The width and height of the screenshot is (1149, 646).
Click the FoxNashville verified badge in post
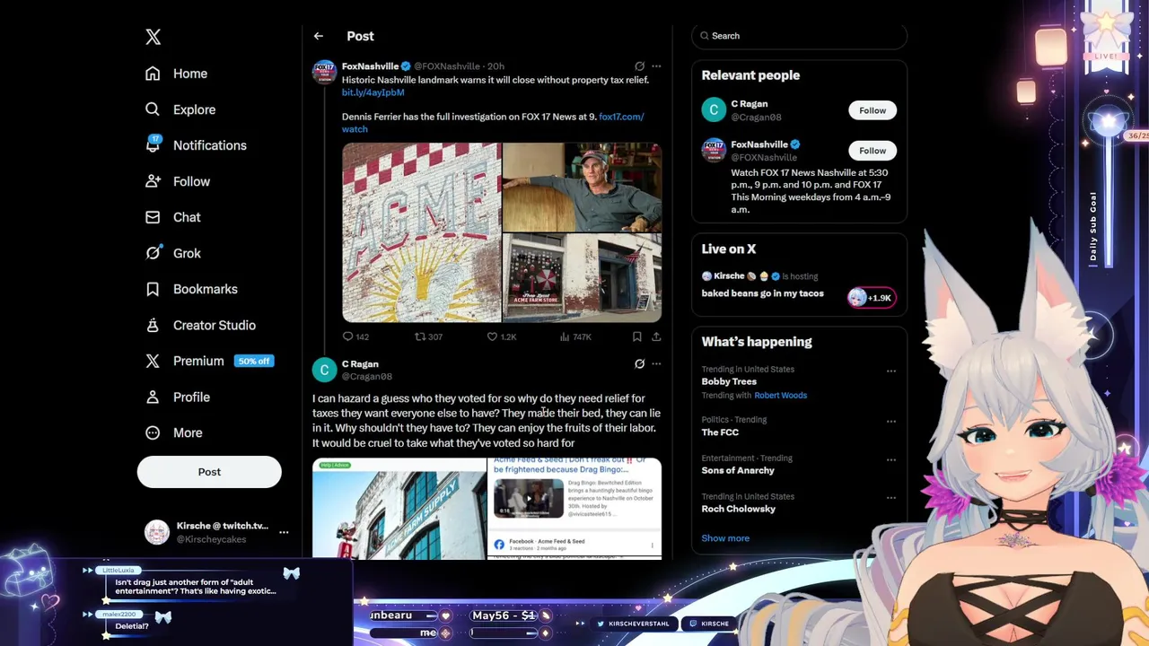(406, 66)
